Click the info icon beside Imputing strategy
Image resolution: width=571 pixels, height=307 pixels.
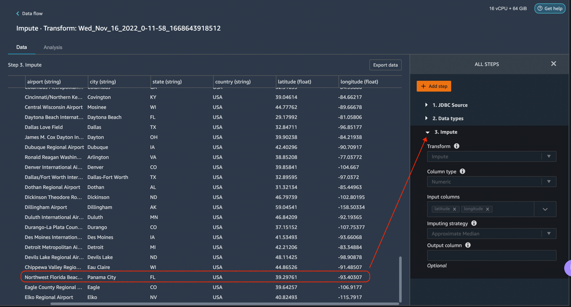click(x=474, y=223)
